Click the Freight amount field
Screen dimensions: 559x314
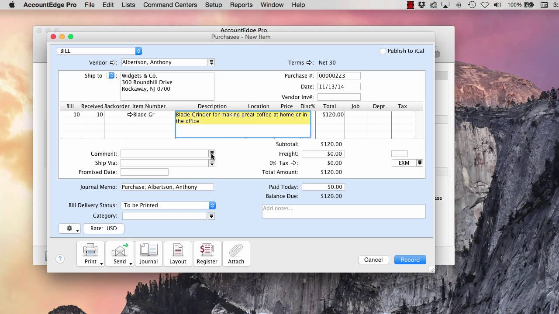point(323,154)
